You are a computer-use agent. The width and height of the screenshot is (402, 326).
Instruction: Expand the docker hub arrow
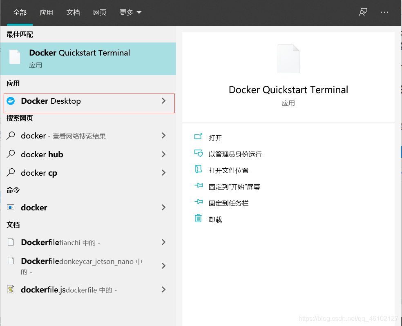point(163,154)
